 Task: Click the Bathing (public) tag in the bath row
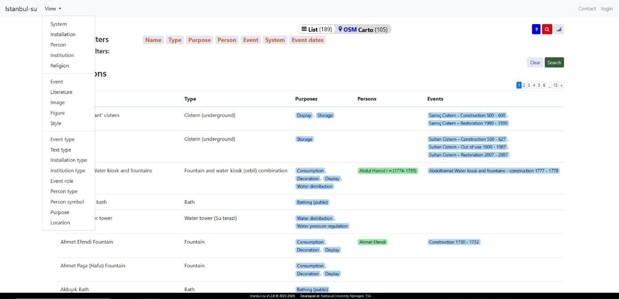click(x=312, y=202)
